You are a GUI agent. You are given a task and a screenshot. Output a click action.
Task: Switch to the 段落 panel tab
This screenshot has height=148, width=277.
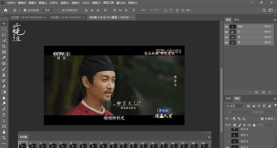coord(228,98)
